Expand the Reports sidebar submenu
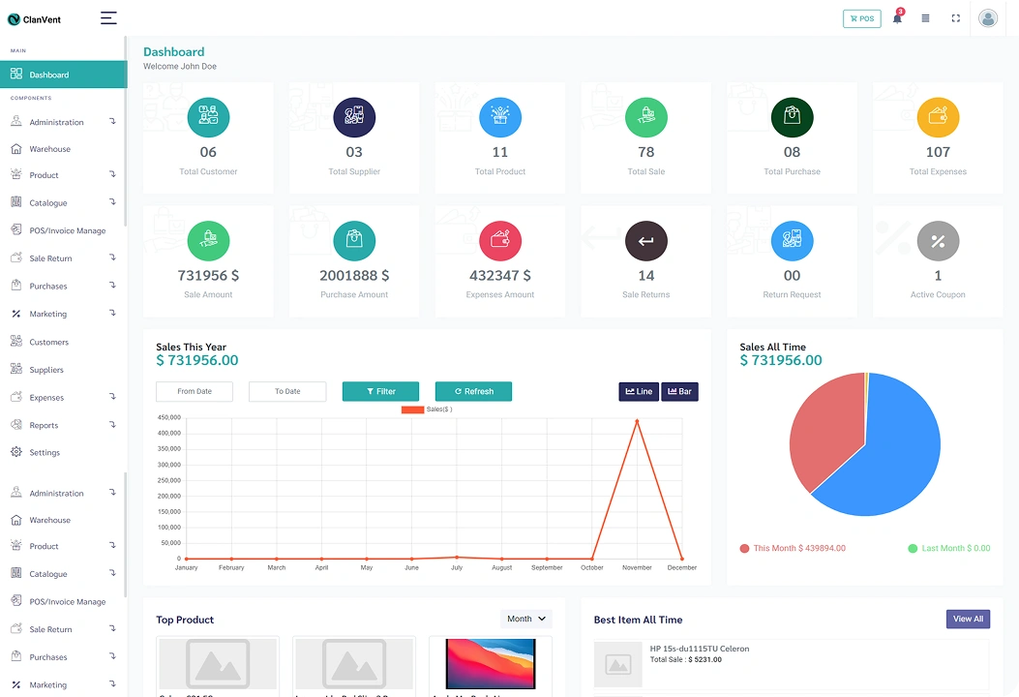Image resolution: width=1019 pixels, height=697 pixels. pos(63,425)
